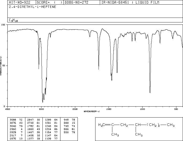Click transmittance value 13 beside 2876

pyautogui.click(x=21, y=138)
